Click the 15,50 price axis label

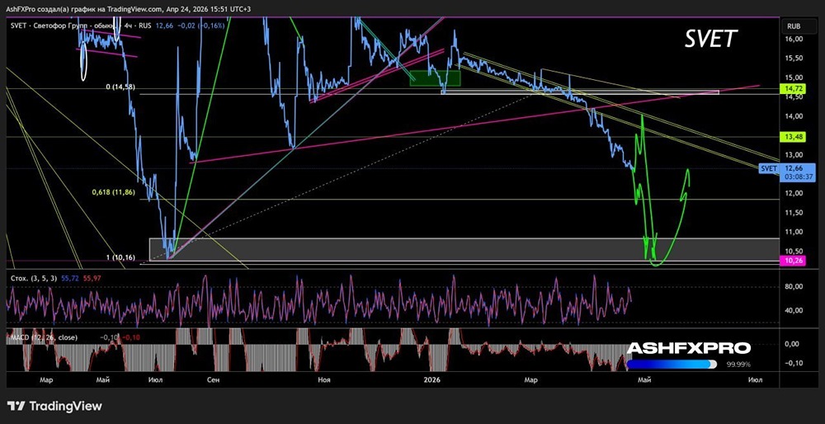tap(794, 59)
